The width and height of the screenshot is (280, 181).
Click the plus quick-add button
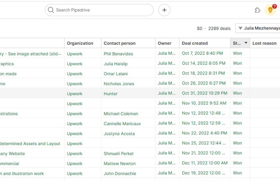[x=164, y=10]
